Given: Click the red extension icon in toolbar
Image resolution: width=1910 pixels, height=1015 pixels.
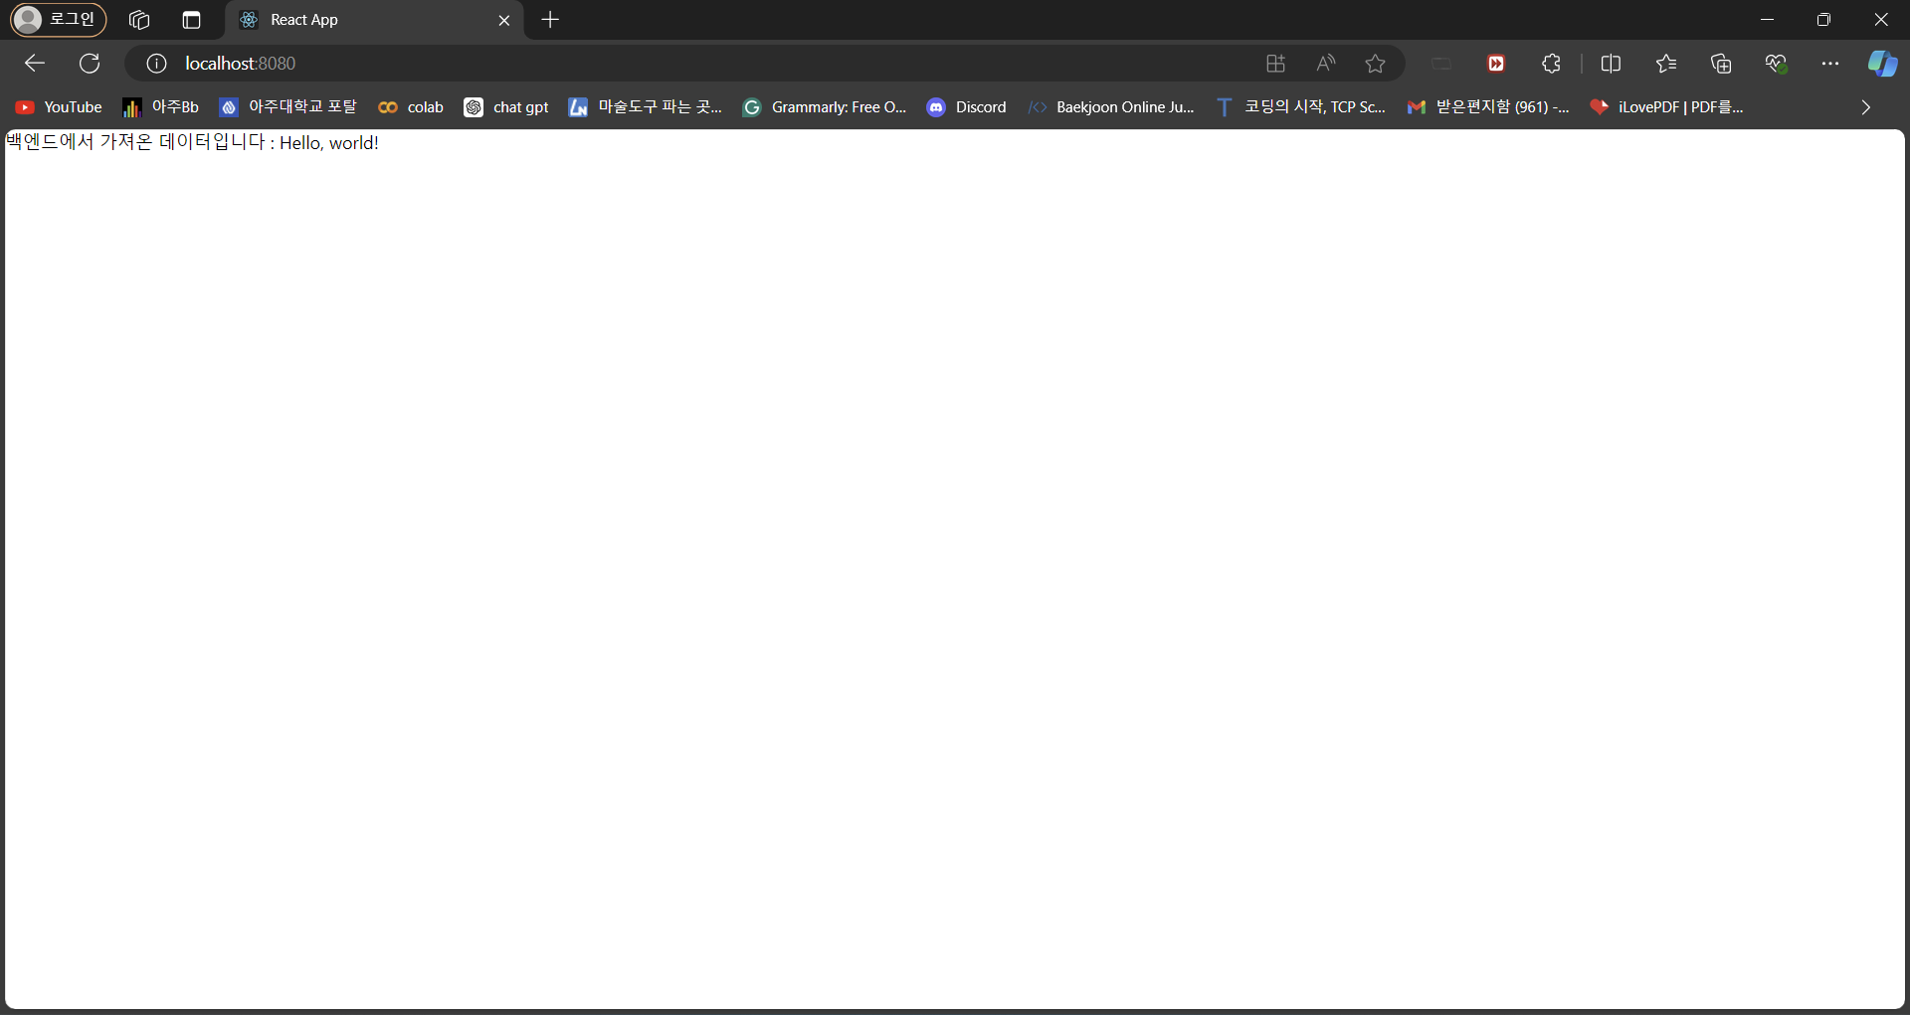Looking at the screenshot, I should (1496, 64).
